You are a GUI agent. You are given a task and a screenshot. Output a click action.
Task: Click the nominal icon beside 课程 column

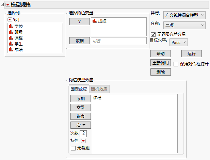(x=11, y=38)
